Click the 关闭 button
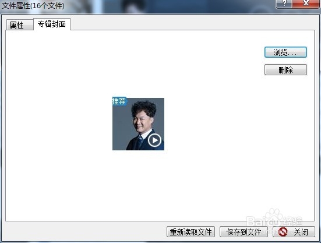321x243 pixels. click(x=294, y=232)
